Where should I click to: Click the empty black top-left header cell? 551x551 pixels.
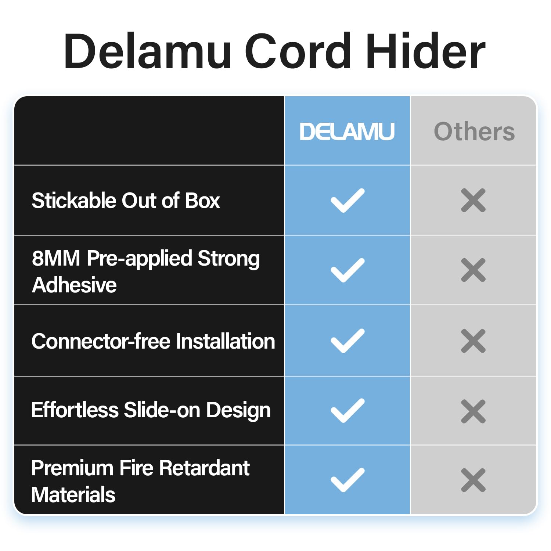(x=149, y=131)
